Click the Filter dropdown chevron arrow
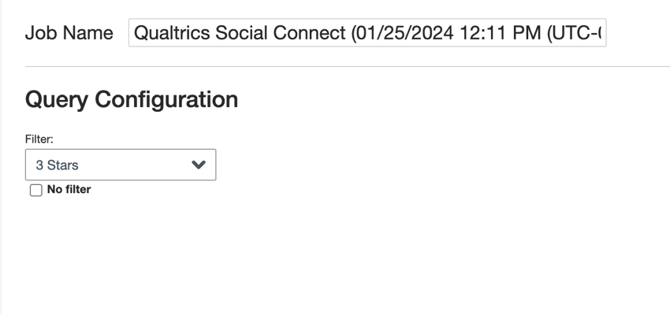The width and height of the screenshot is (670, 315). point(199,165)
